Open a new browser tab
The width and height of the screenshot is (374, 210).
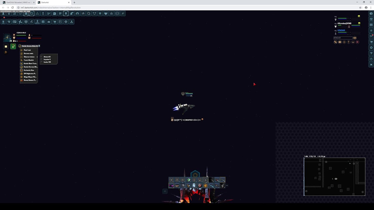[x=74, y=2]
